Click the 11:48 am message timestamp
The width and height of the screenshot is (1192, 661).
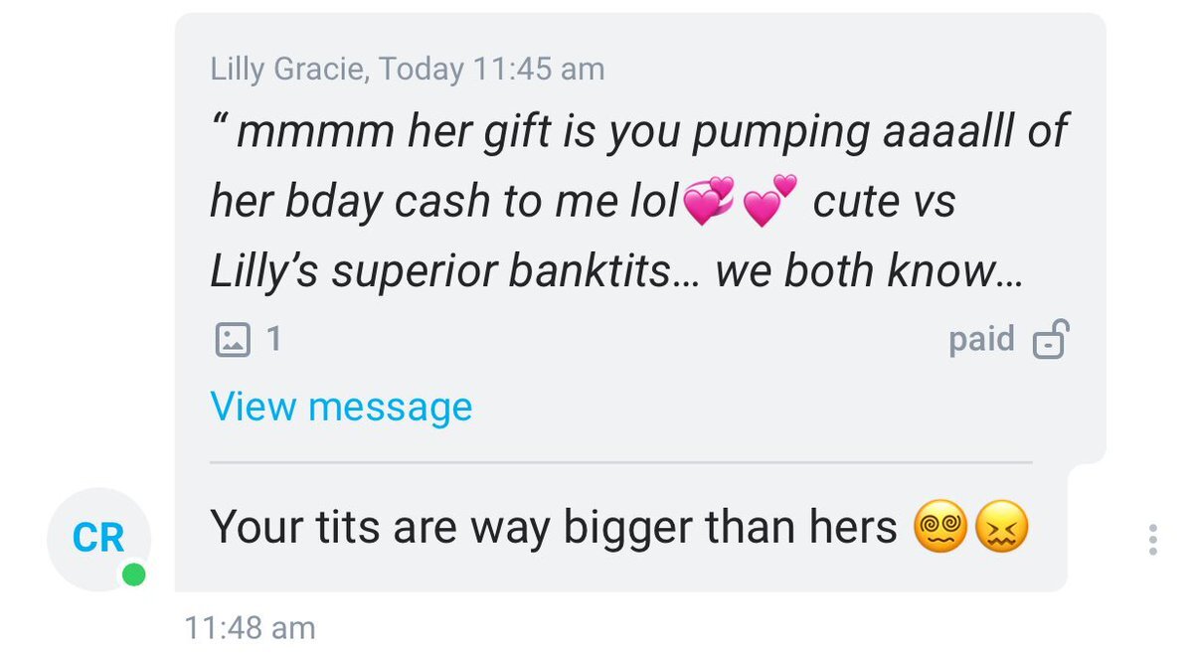click(x=250, y=628)
